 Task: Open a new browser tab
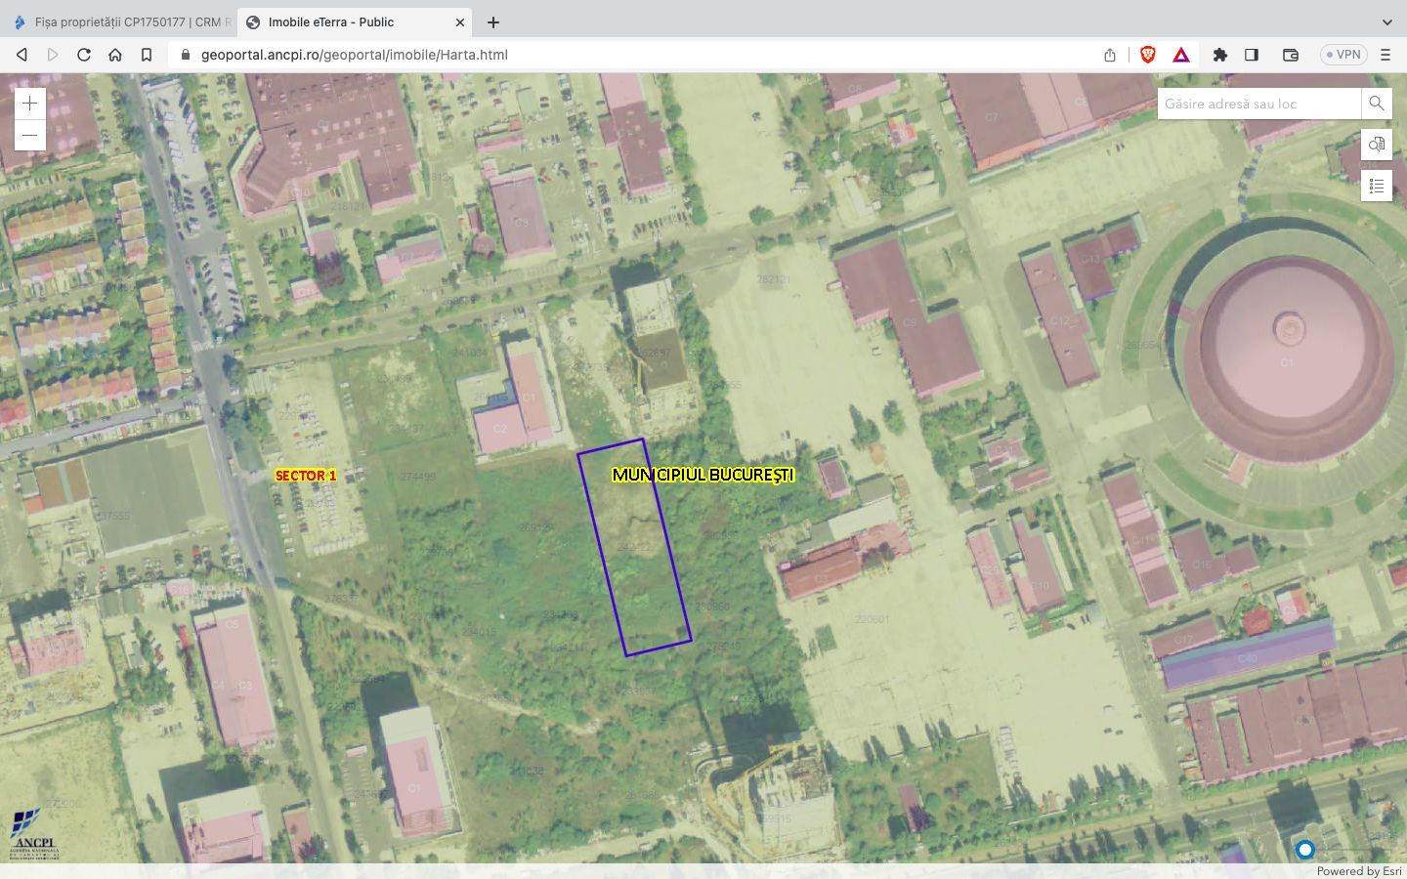493,21
